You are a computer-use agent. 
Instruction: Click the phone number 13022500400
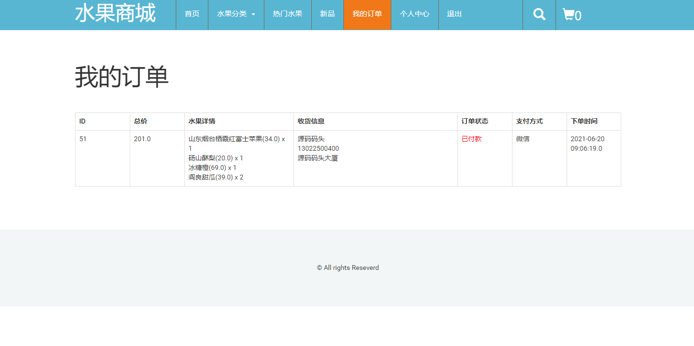pyautogui.click(x=318, y=148)
